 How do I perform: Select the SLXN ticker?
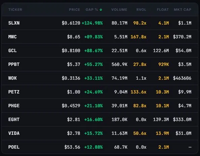pos(14,23)
